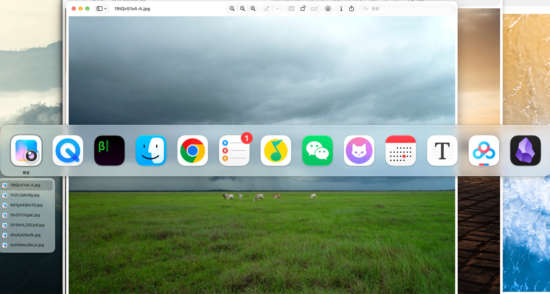550x294 pixels.
Task: Click the Share icon in Preview toolbar
Action: pos(351,9)
